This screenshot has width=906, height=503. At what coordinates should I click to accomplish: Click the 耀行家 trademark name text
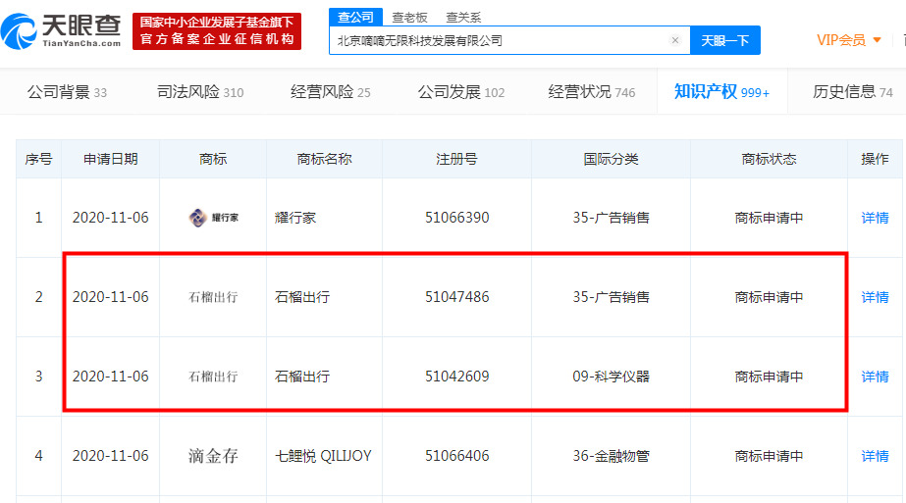pyautogui.click(x=295, y=218)
